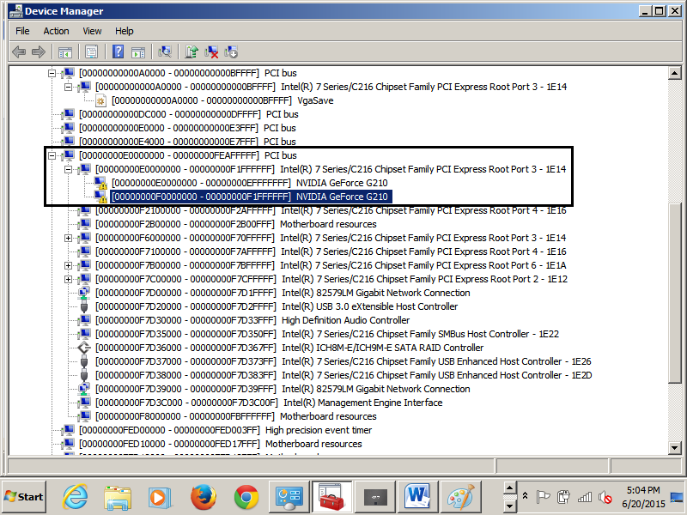The image size is (687, 515).
Task: Click the scroll down arrow of device list
Action: 675,448
